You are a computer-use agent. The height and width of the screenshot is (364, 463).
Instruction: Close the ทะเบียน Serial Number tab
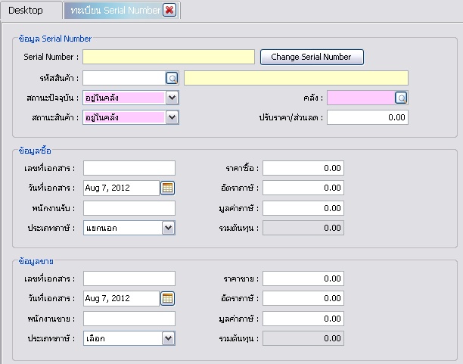coord(169,10)
